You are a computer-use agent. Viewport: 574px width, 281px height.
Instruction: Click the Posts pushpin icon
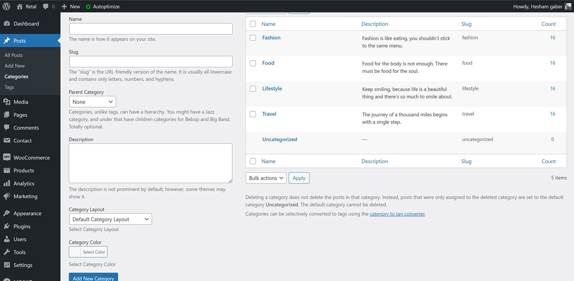pyautogui.click(x=7, y=41)
